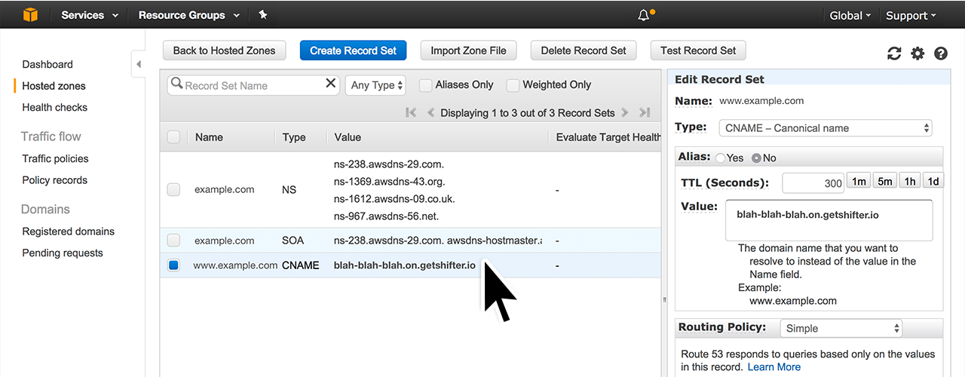Clear the Record Set Name search field

click(330, 84)
